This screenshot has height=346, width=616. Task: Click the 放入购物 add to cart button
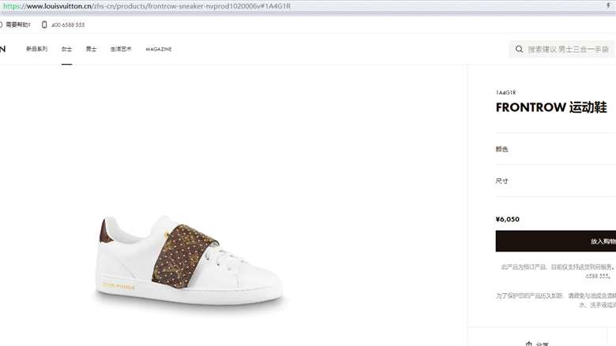click(555, 241)
